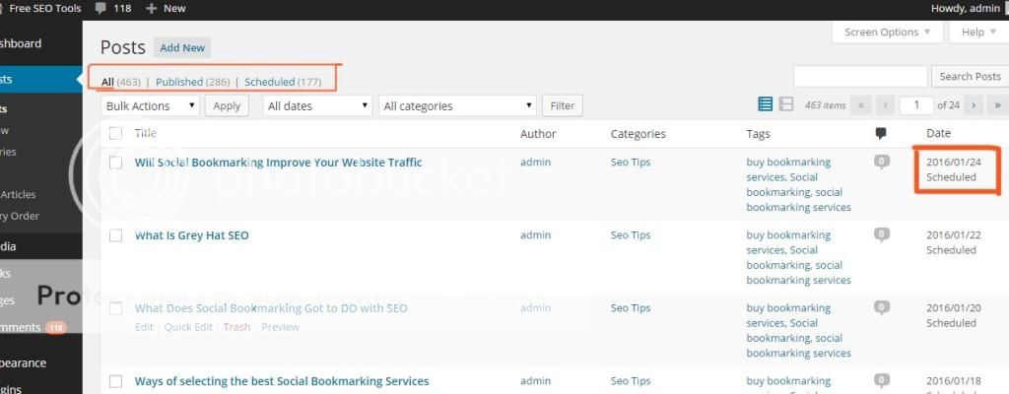Viewport: 1009px width, 394px height.
Task: Check box for Will Social Bookmarking post
Action: click(x=116, y=163)
